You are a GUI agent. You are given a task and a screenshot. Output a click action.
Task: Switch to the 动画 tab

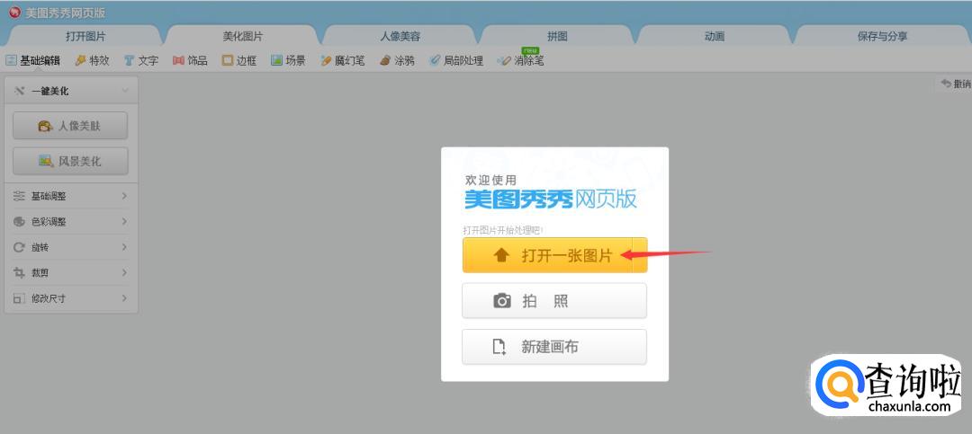(x=714, y=36)
